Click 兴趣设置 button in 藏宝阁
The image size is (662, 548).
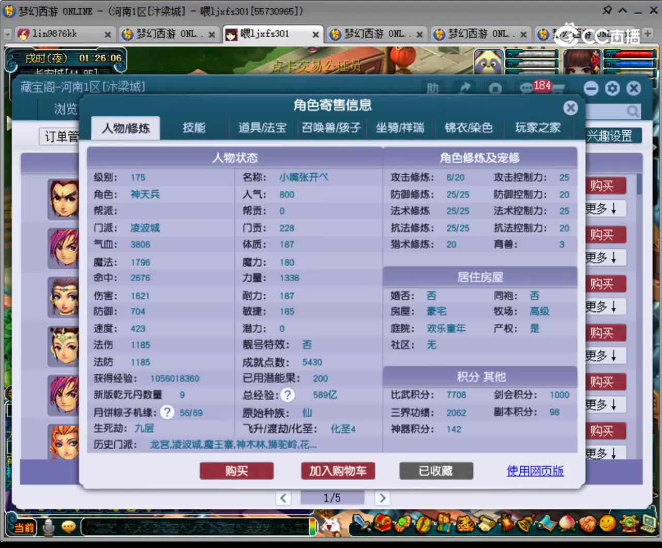coord(613,136)
